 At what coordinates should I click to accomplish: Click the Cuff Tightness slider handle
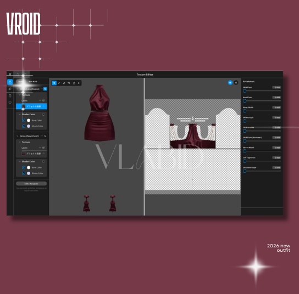[245, 161]
